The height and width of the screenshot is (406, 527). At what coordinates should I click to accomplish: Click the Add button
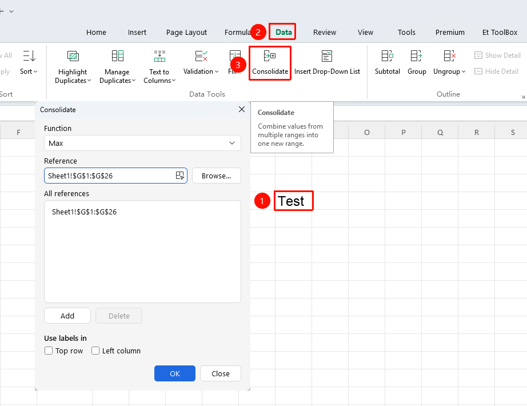[67, 316]
